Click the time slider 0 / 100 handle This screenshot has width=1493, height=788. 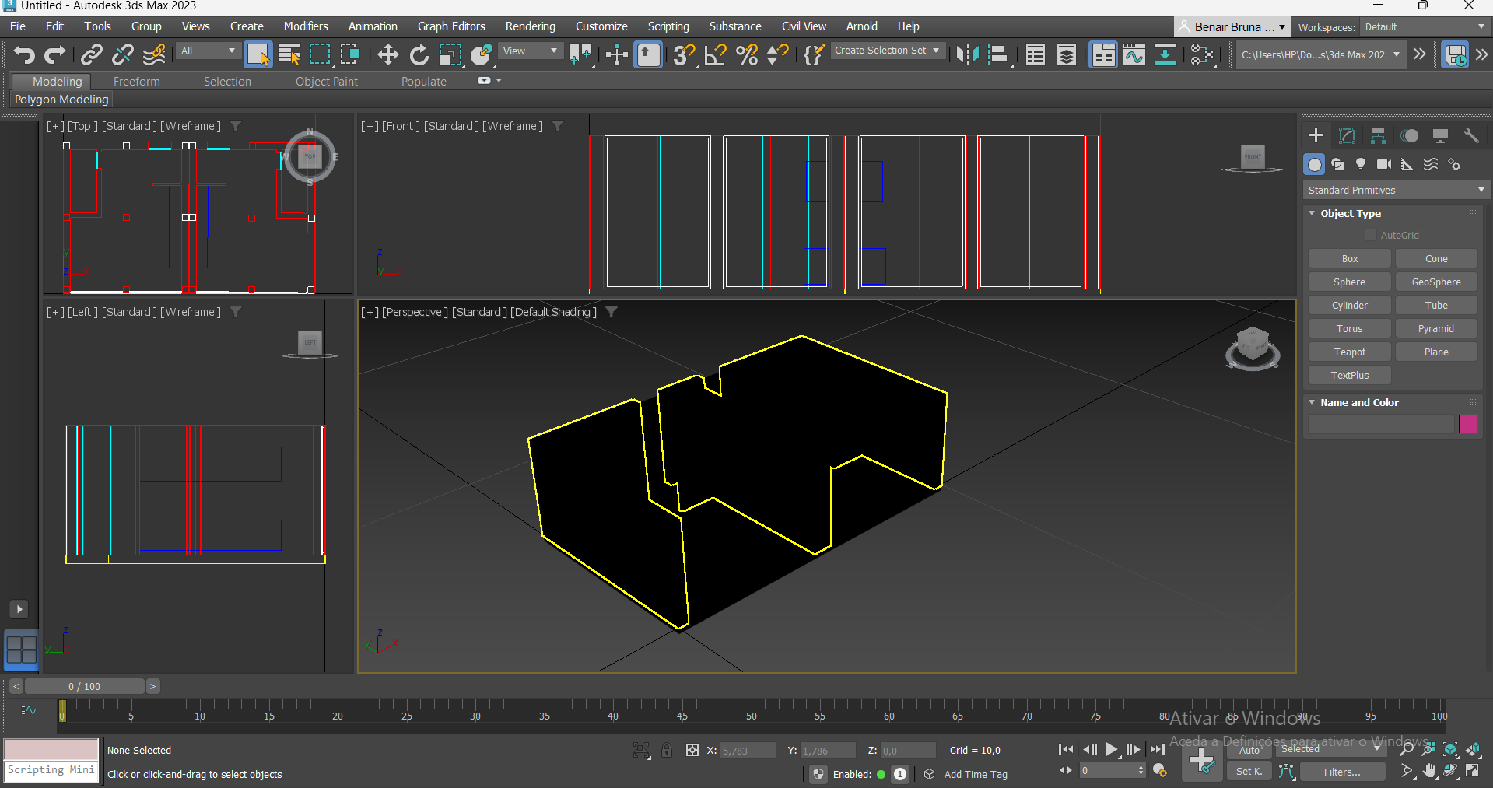pyautogui.click(x=84, y=686)
